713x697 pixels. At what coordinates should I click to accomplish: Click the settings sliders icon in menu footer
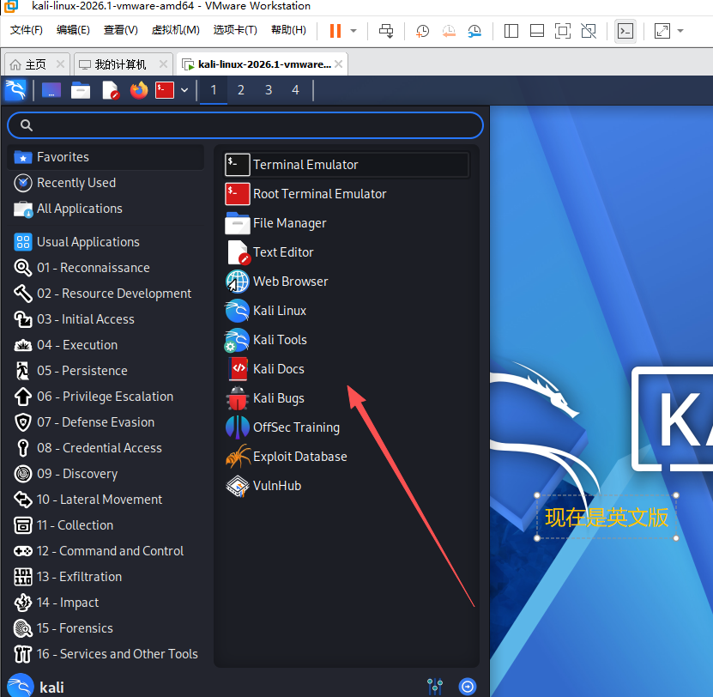435,686
